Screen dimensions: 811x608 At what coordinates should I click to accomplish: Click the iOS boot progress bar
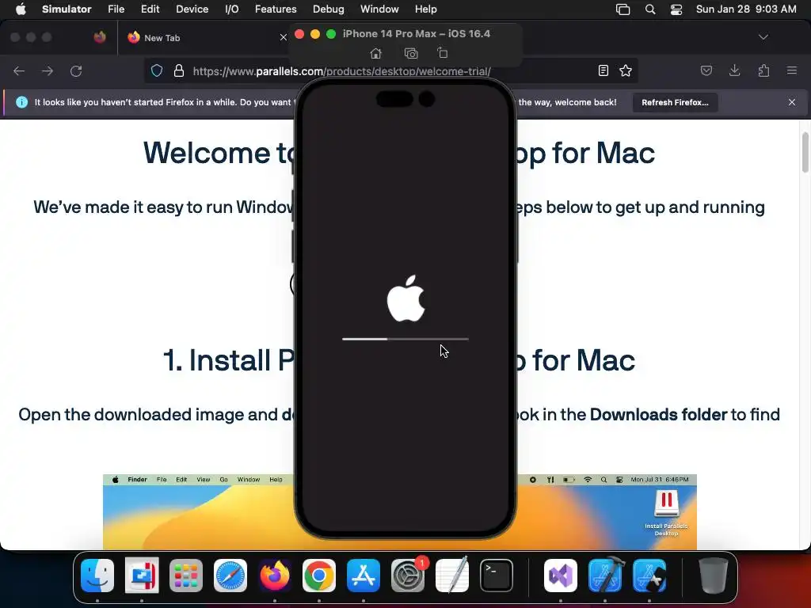click(x=405, y=339)
